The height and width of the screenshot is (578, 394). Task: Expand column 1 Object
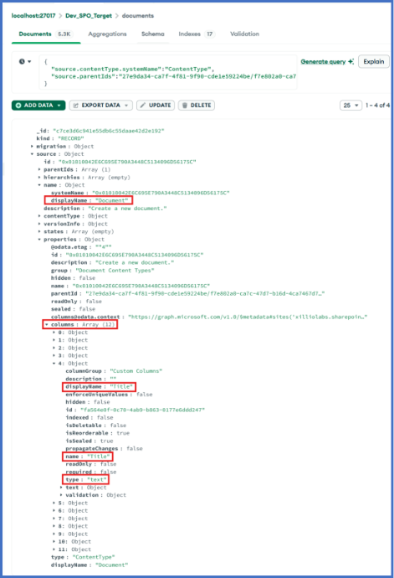[x=54, y=340]
